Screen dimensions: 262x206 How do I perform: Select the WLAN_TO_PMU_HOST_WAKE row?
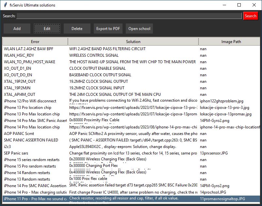point(131,62)
